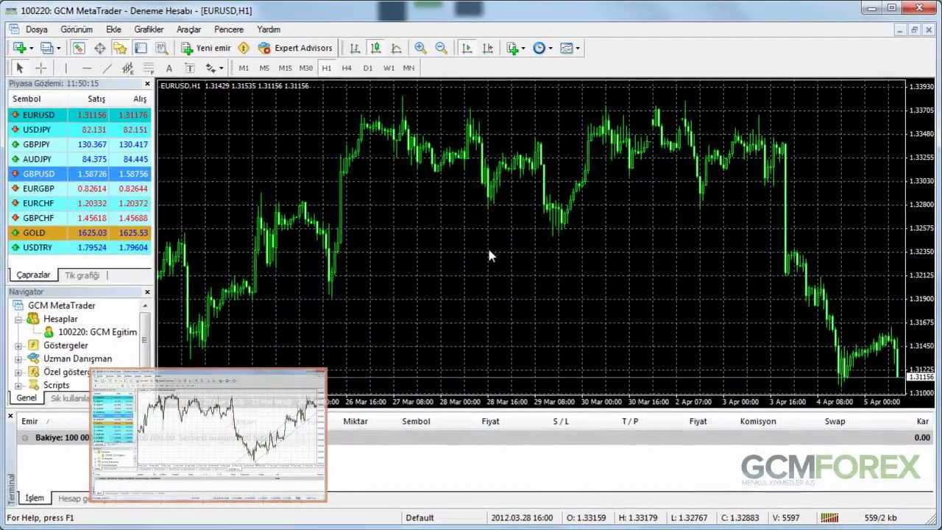Open the Dosya menu
942x530 pixels.
[36, 29]
